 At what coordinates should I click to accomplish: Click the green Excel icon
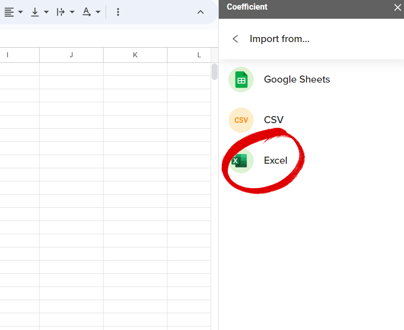(241, 161)
